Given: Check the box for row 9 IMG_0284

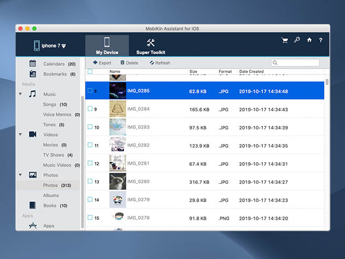Looking at the screenshot, I should [x=90, y=108].
